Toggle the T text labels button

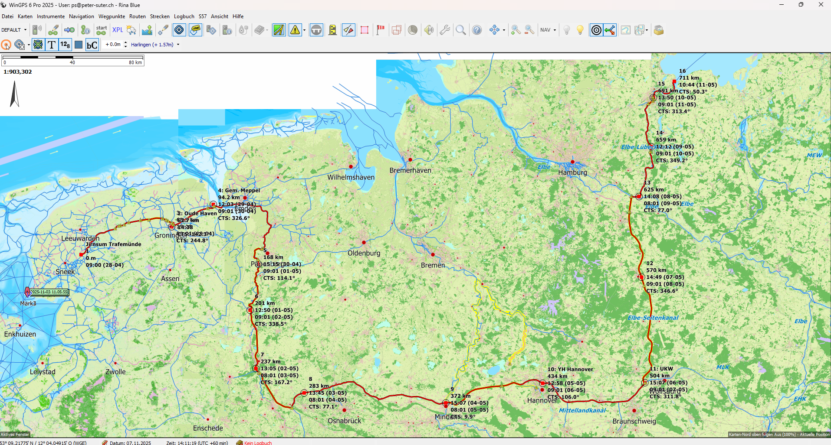51,45
